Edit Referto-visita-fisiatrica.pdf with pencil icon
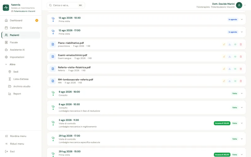This screenshot has width=251, height=157. tap(224, 69)
